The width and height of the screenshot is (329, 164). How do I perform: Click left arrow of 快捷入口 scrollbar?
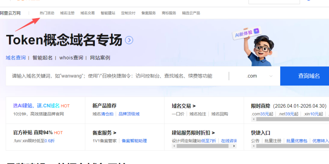[253, 146]
